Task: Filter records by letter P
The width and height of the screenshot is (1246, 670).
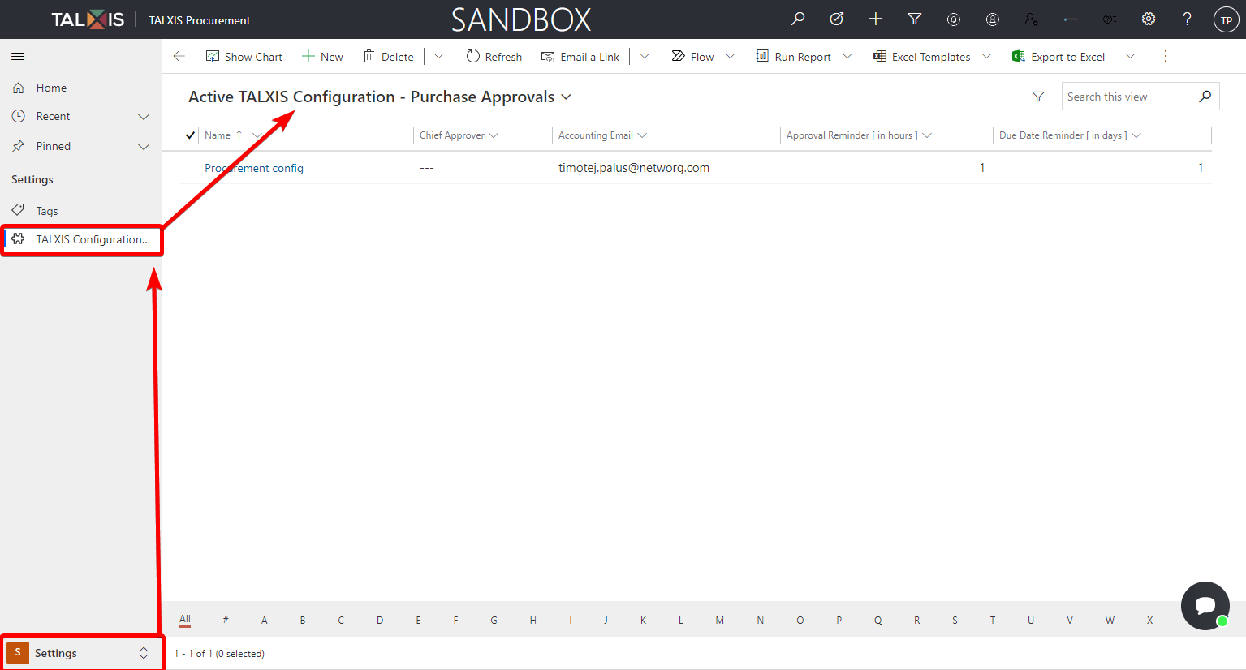Action: [839, 620]
